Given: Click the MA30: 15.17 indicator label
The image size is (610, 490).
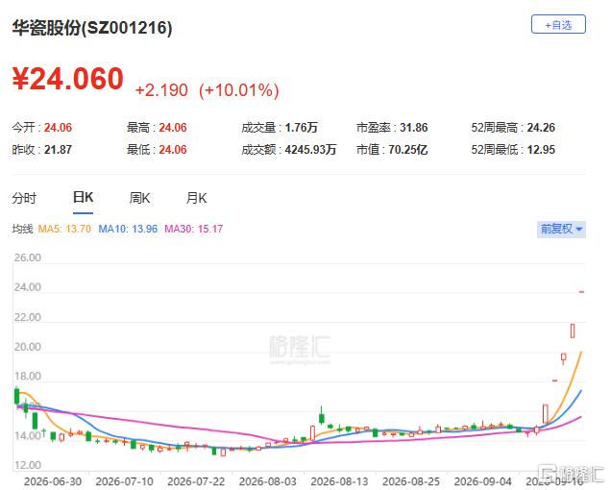Looking at the screenshot, I should click(194, 229).
